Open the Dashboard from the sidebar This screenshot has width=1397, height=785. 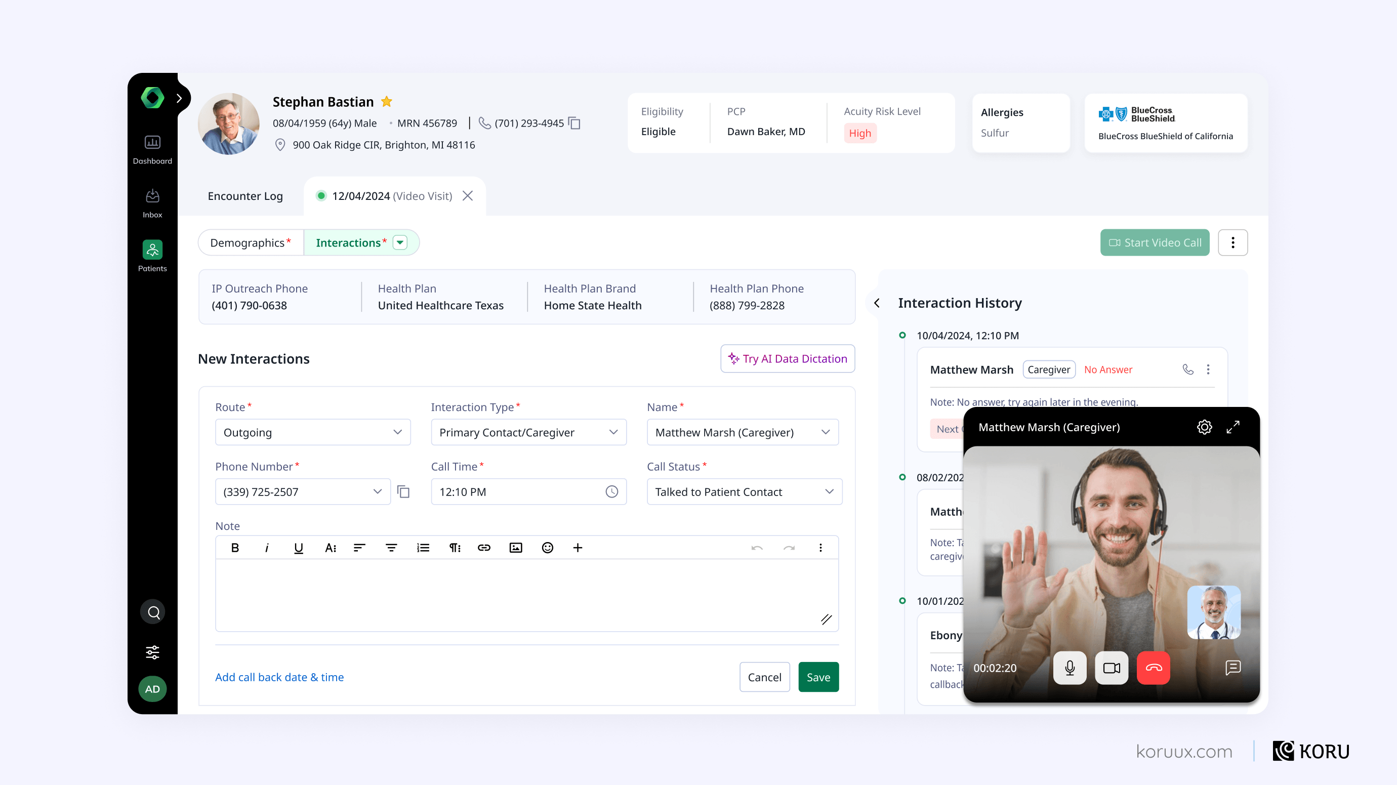pyautogui.click(x=152, y=147)
